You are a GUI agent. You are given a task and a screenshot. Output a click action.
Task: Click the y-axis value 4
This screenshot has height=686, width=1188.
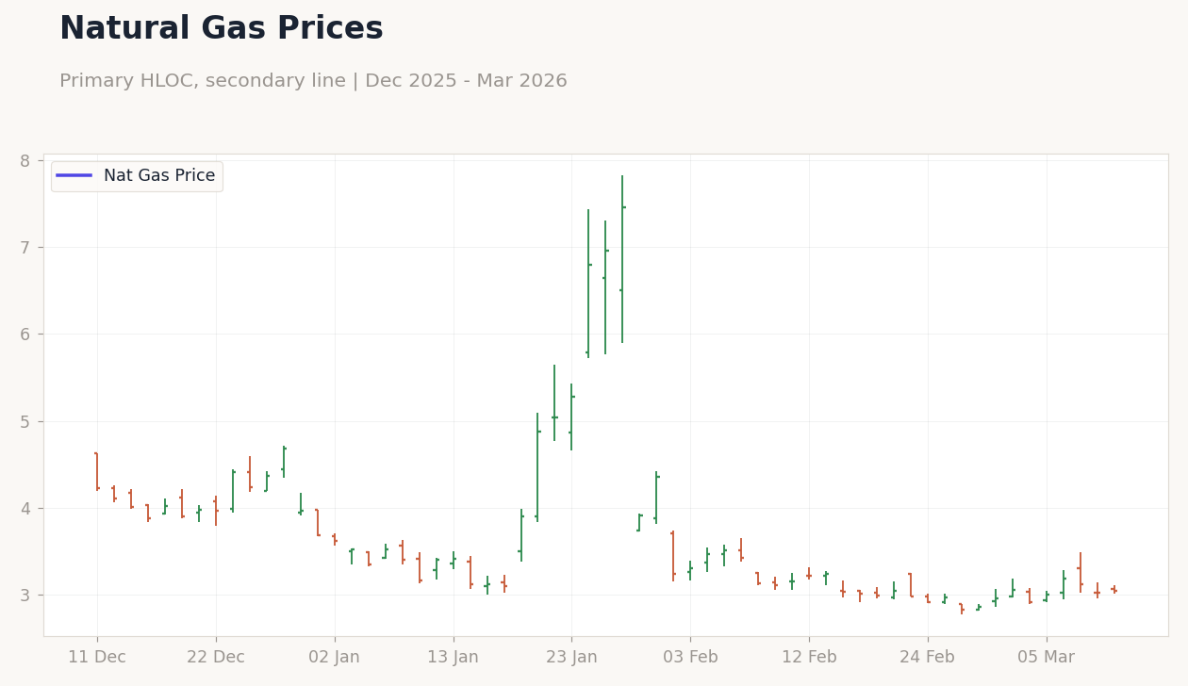pos(25,509)
